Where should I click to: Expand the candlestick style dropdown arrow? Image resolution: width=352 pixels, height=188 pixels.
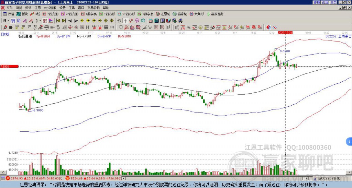(40, 21)
